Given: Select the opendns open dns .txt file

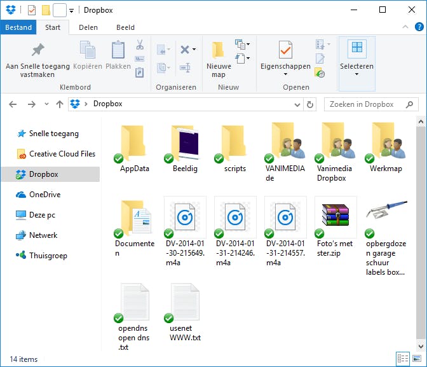Looking at the screenshot, I should (x=134, y=317).
